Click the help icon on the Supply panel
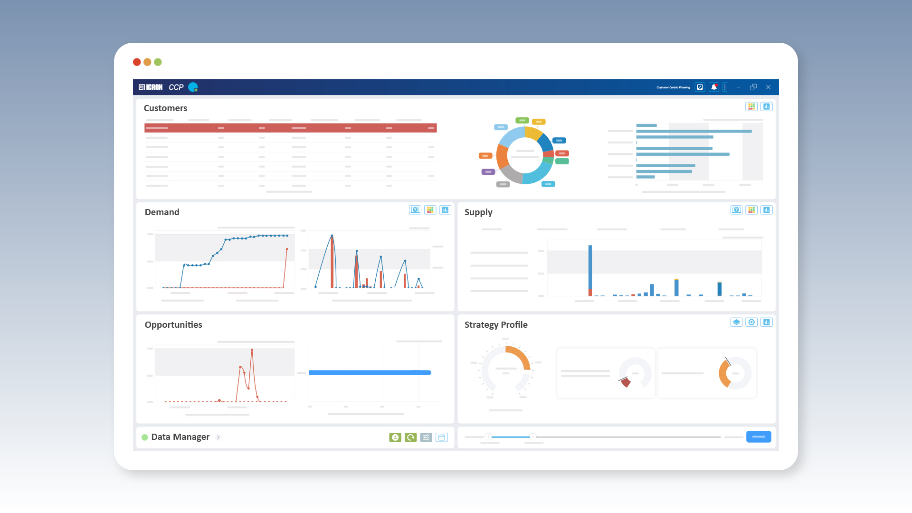Viewport: 912px width, 513px height. pos(736,209)
